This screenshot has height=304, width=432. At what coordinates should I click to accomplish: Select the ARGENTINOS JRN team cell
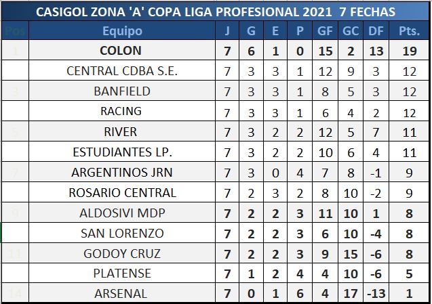point(122,172)
